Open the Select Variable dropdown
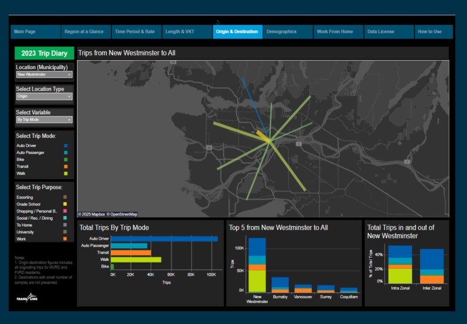The width and height of the screenshot is (467, 324). [x=44, y=119]
